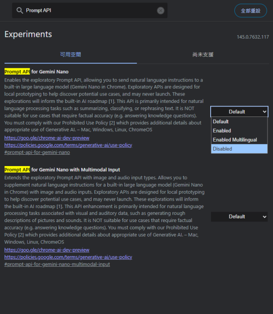This screenshot has height=314, width=273.
Task: Collapse the open Default select box for Gemini Nano
Action: [x=239, y=111]
